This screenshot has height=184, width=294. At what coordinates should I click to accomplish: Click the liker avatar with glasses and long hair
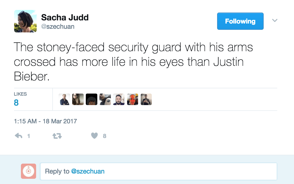(x=78, y=99)
